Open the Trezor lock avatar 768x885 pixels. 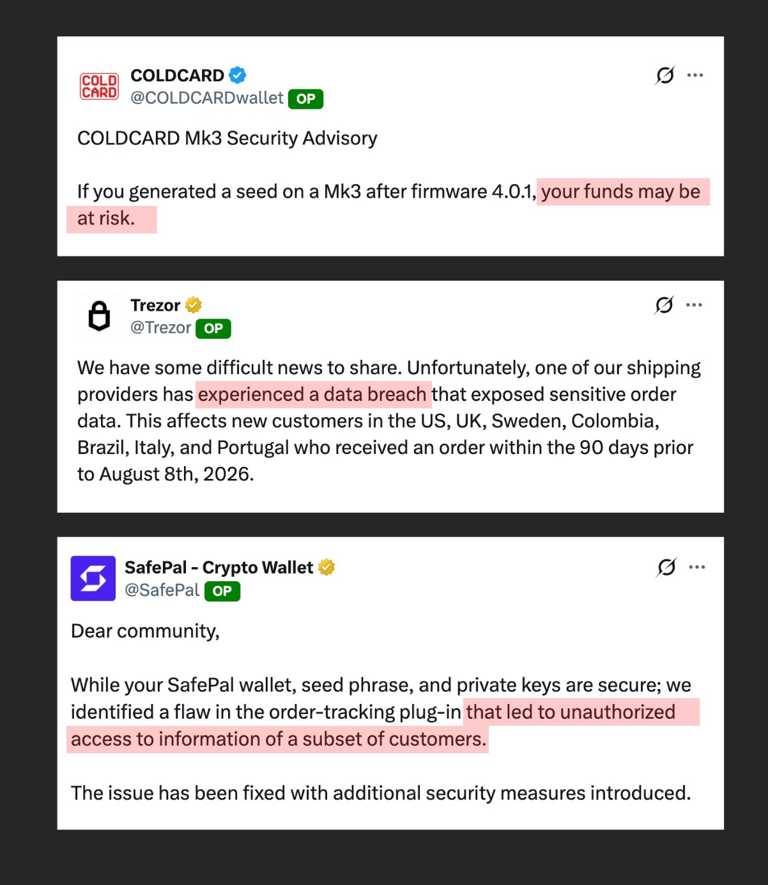pos(99,316)
